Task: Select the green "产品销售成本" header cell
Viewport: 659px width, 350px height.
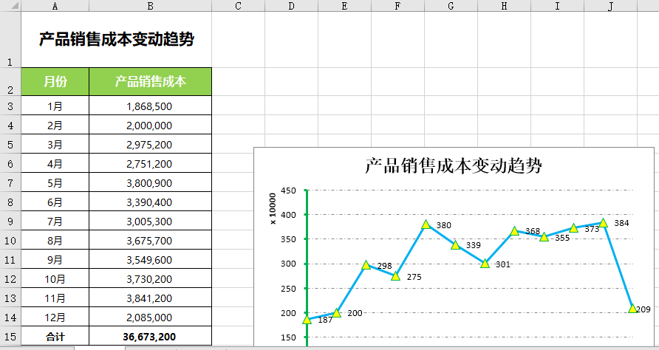Action: [150, 82]
